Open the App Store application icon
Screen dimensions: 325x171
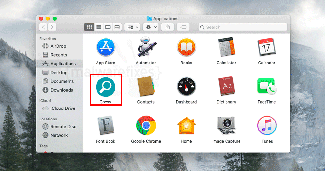click(106, 47)
